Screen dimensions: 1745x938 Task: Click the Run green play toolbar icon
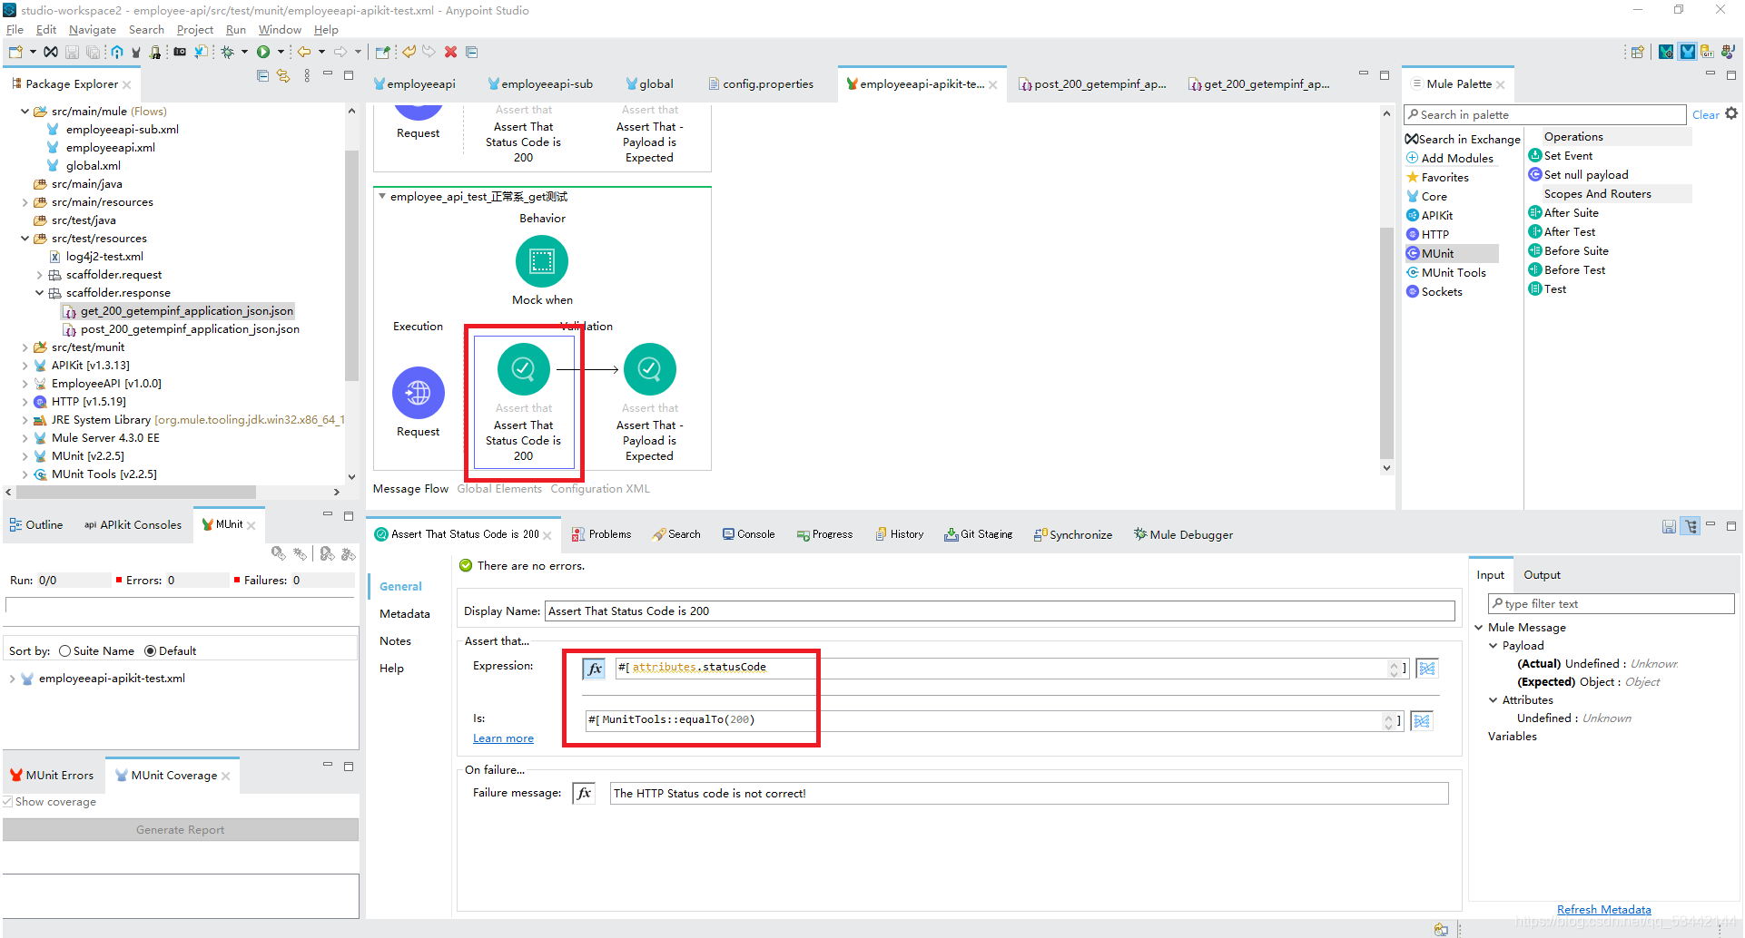[x=263, y=52]
